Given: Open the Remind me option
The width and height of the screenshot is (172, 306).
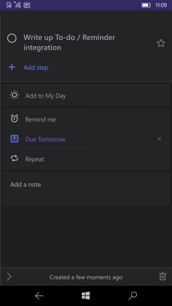Looking at the screenshot, I should [86, 119].
